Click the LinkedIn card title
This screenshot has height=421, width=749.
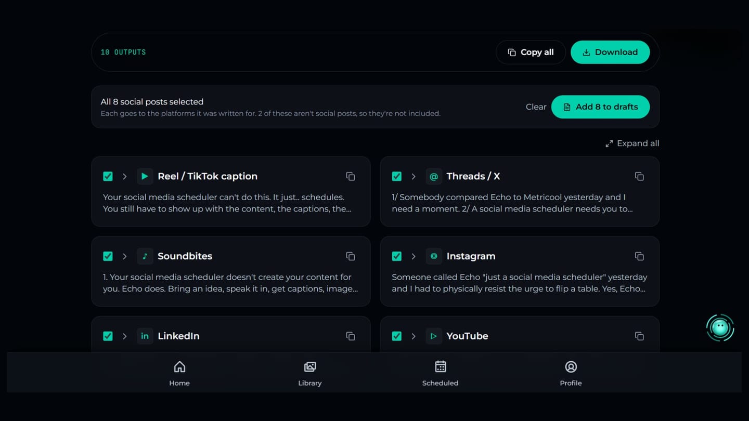tap(178, 336)
